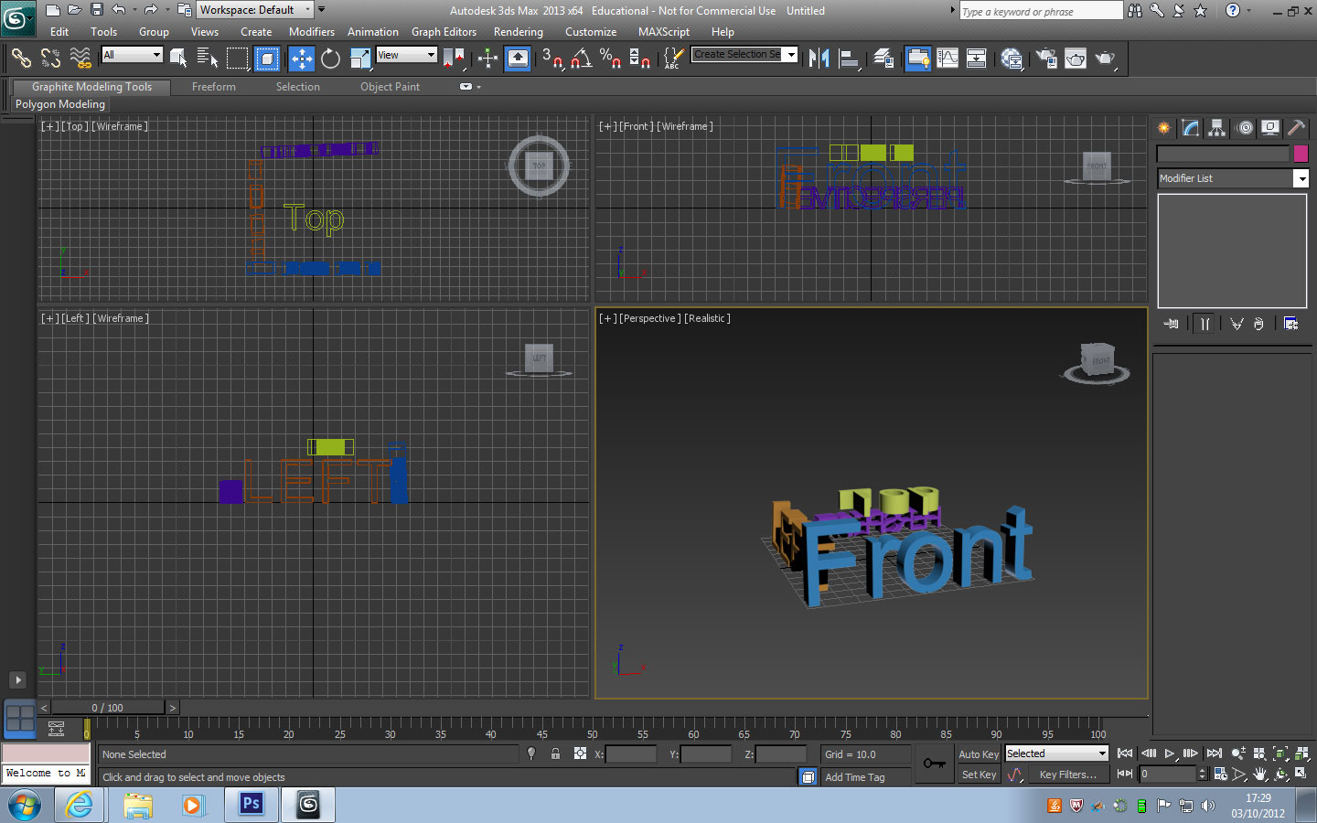Click the Key Filters button
This screenshot has height=823, width=1317.
click(1068, 774)
